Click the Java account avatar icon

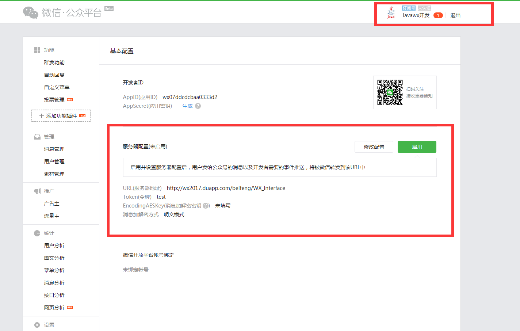391,12
